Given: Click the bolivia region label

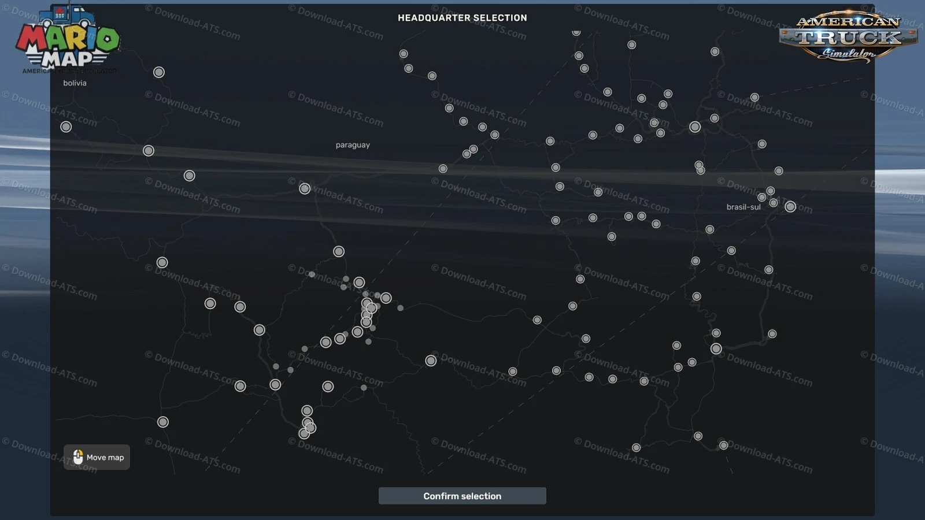Looking at the screenshot, I should (x=75, y=83).
